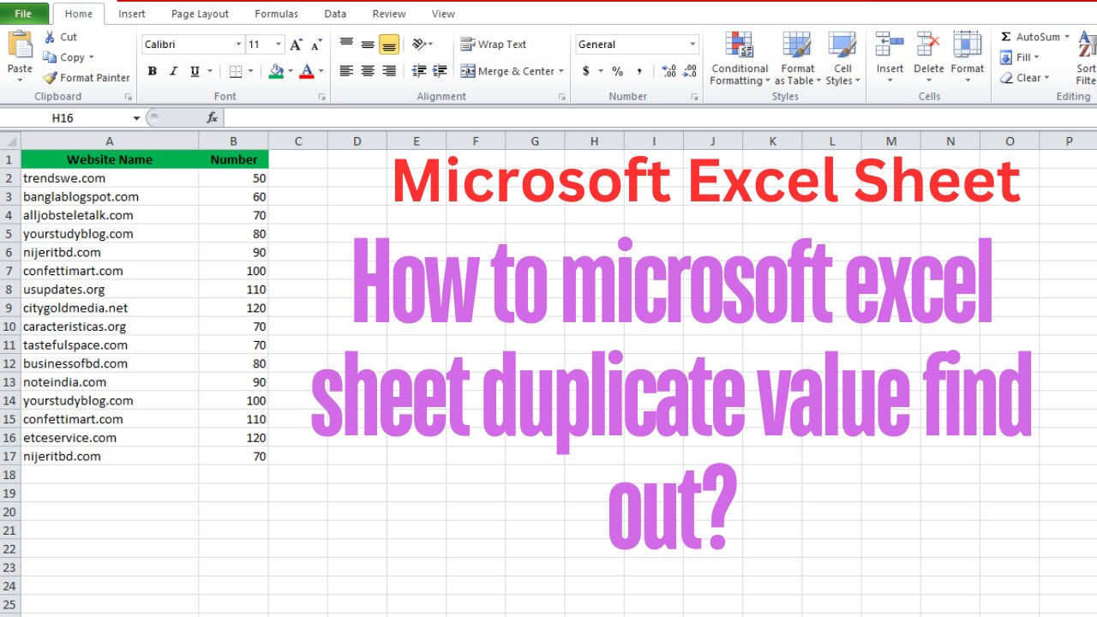Select row 9 header

point(9,308)
